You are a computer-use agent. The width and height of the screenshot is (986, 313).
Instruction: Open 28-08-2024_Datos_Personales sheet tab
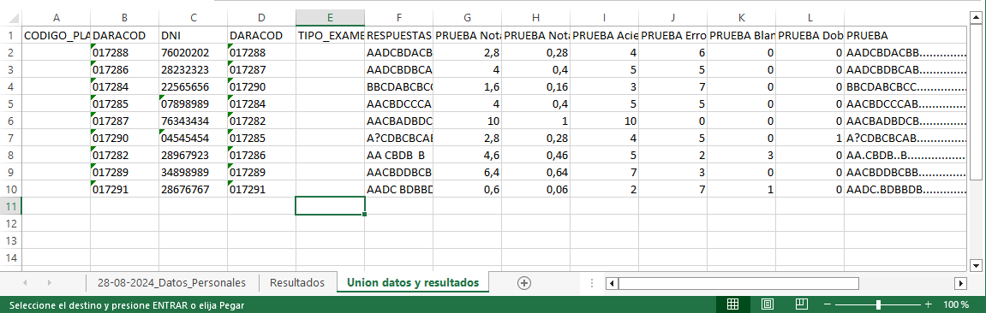[x=171, y=283]
